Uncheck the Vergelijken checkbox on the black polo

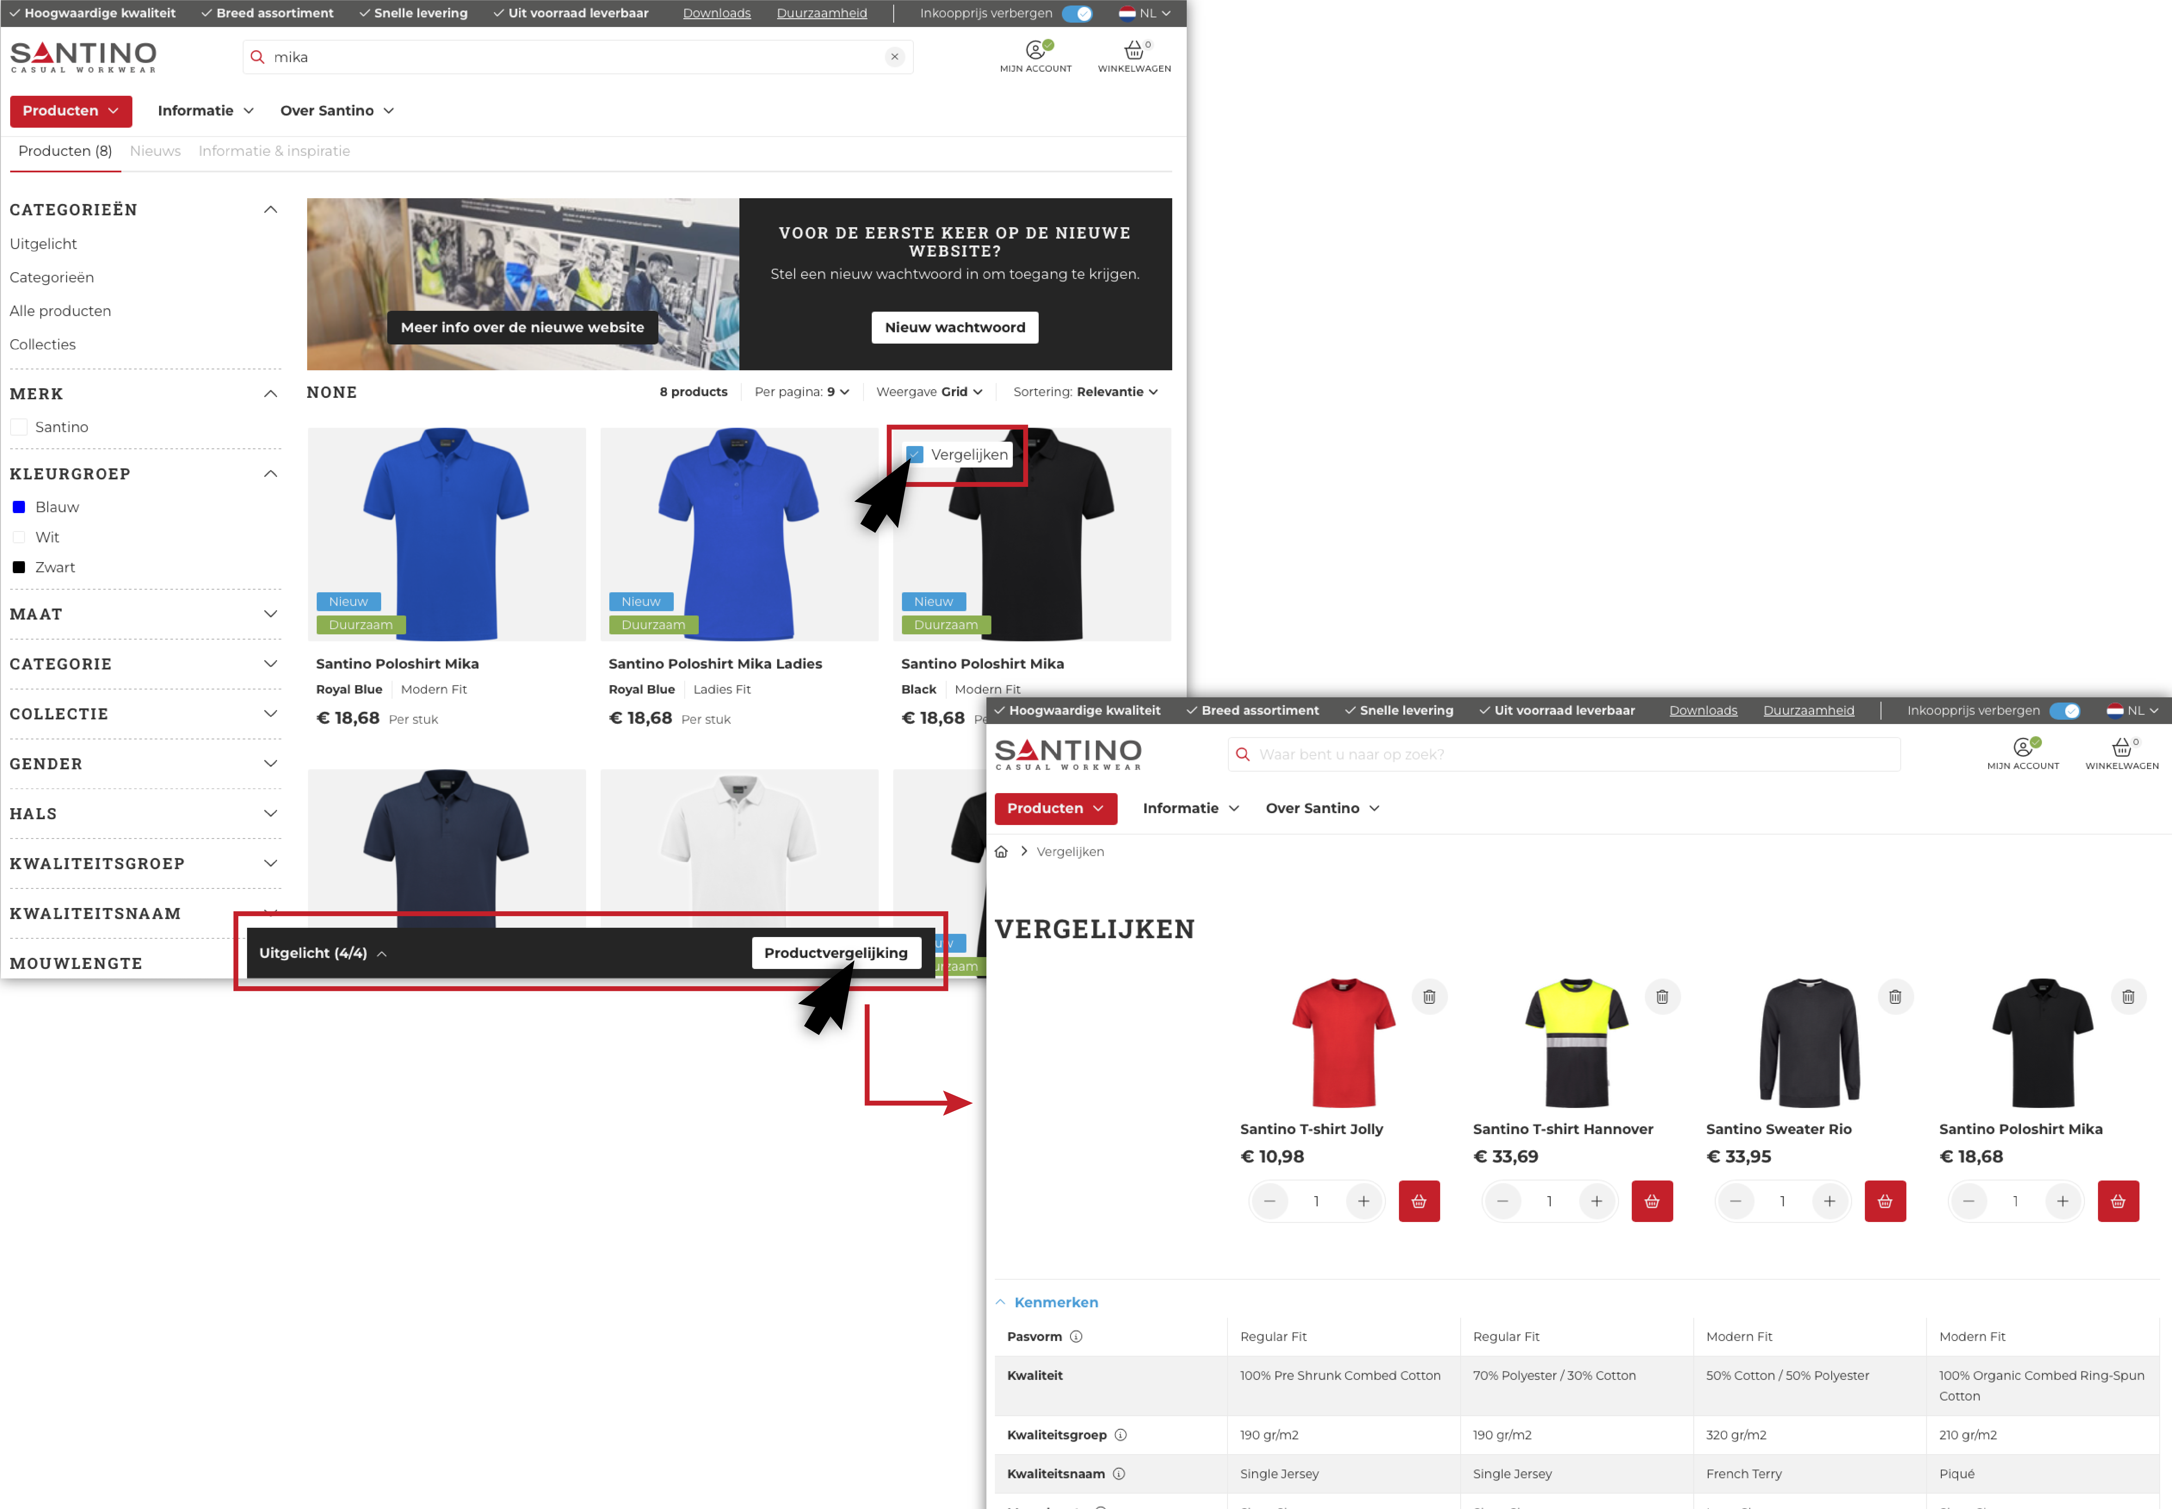(914, 455)
